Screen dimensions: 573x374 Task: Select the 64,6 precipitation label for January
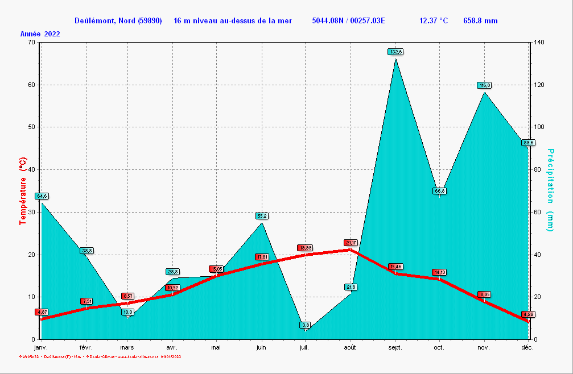pyautogui.click(x=42, y=196)
